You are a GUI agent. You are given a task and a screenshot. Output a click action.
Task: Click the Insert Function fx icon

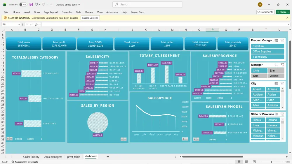tap(36, 24)
